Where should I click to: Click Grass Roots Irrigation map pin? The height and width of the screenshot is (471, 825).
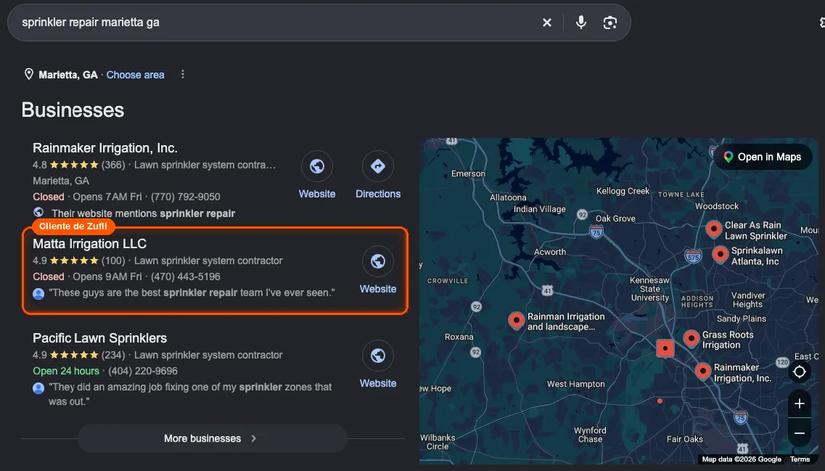[x=691, y=338]
